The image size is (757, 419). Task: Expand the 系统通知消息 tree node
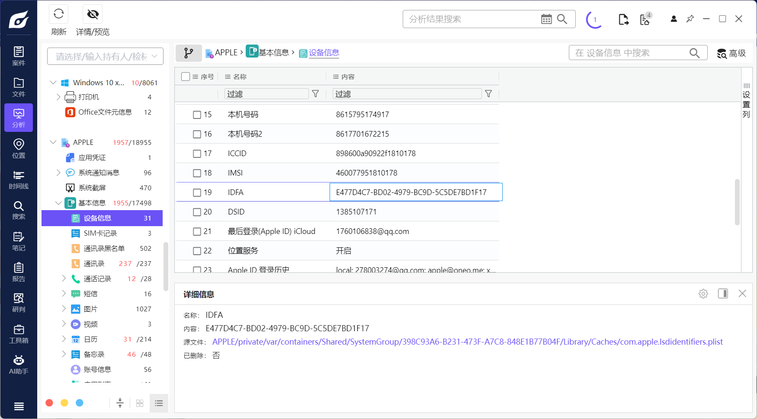point(58,173)
